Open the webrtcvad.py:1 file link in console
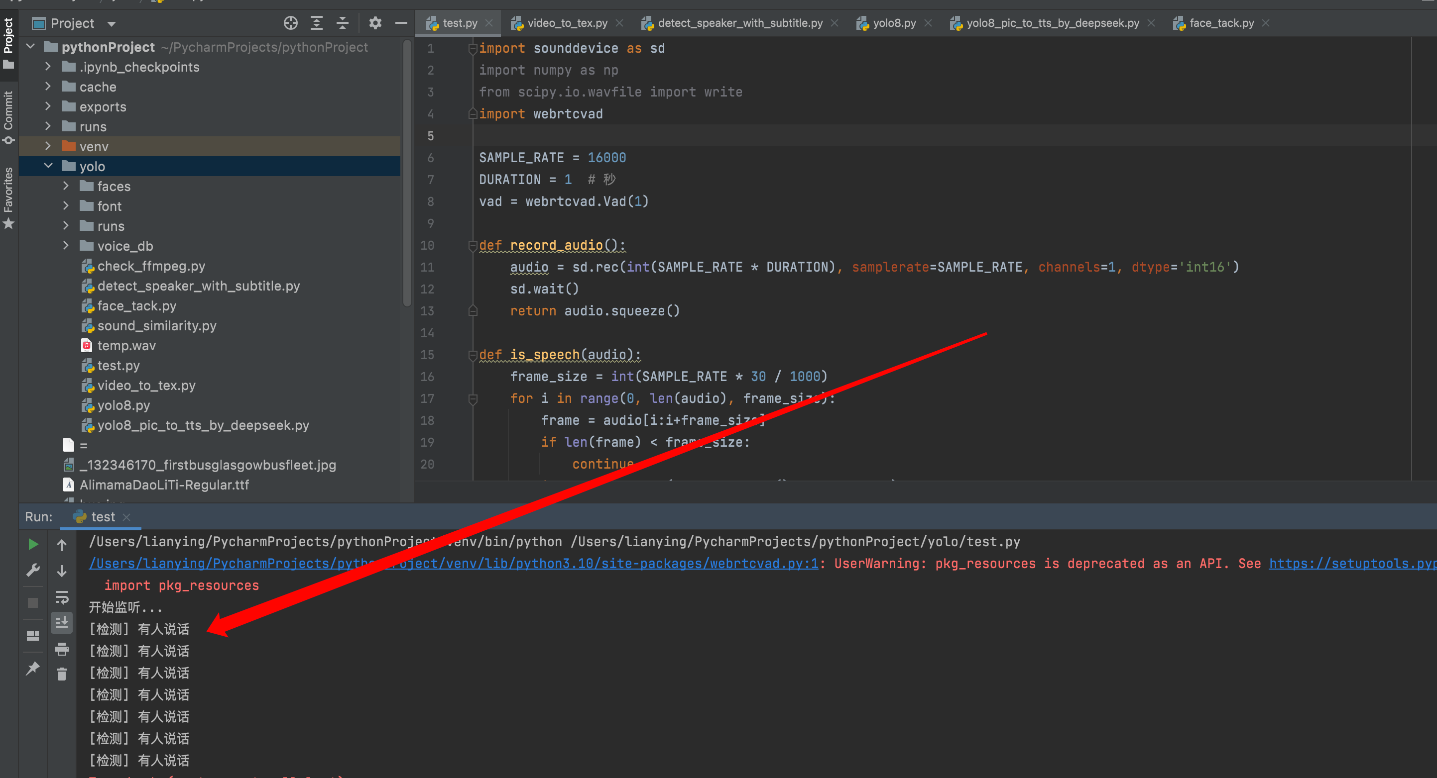Image resolution: width=1437 pixels, height=778 pixels. tap(454, 564)
